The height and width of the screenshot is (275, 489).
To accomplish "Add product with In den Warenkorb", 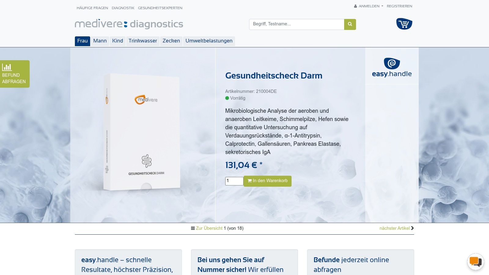I will 267,181.
